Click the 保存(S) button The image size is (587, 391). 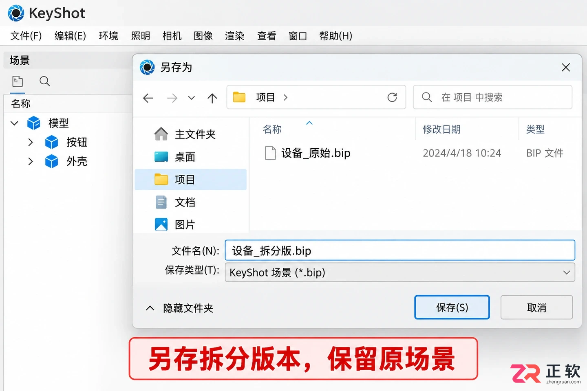click(x=452, y=308)
